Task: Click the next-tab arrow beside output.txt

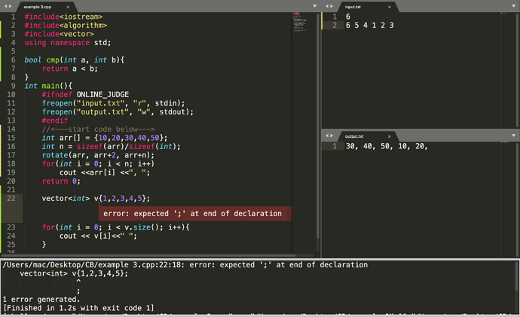Action: click(x=333, y=136)
